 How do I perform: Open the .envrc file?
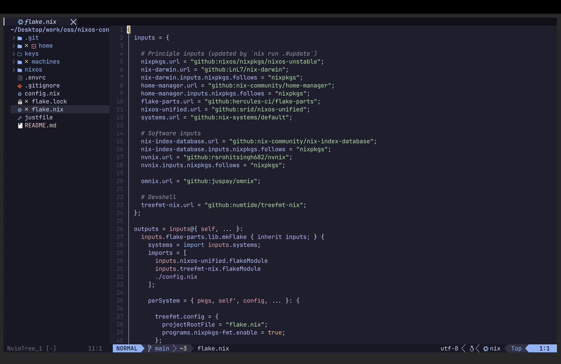[x=36, y=78]
